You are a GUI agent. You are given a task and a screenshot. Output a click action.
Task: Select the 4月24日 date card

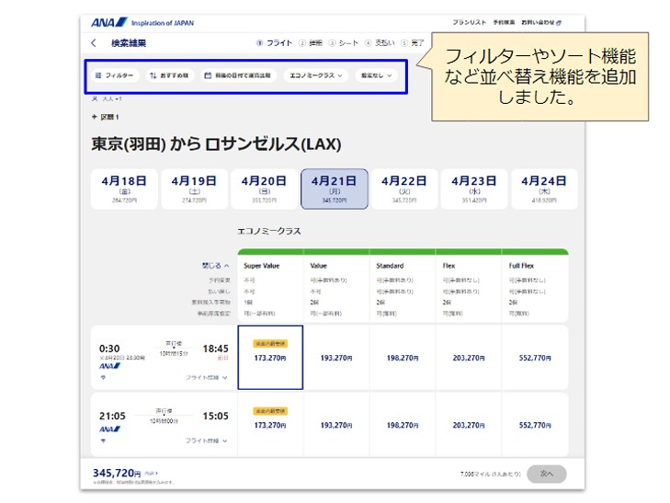pos(544,189)
